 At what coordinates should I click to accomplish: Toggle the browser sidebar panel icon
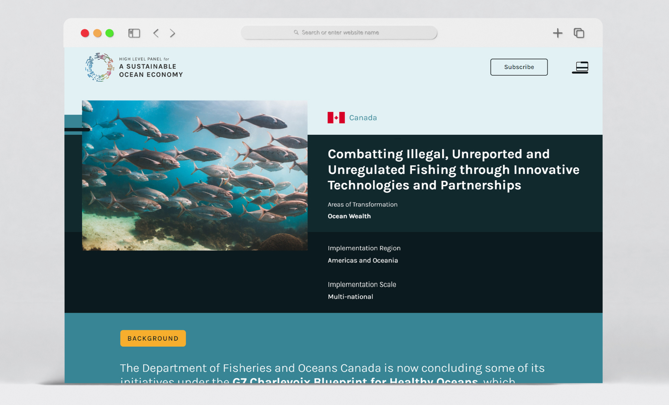134,33
